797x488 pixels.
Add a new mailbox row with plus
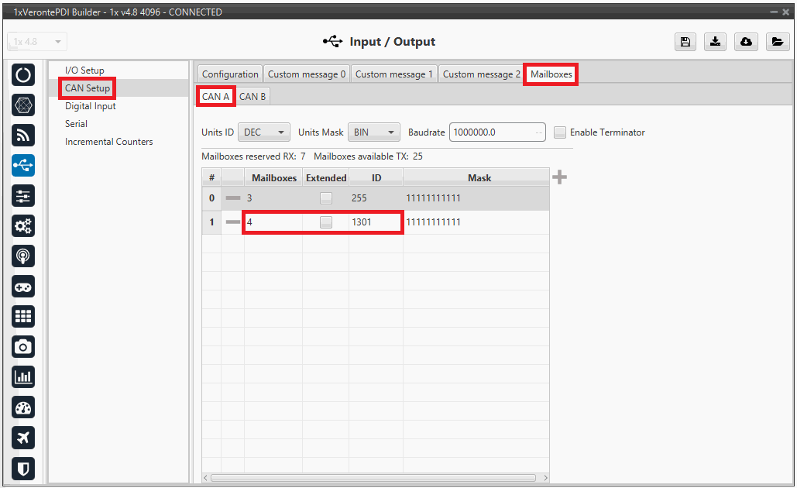[559, 177]
